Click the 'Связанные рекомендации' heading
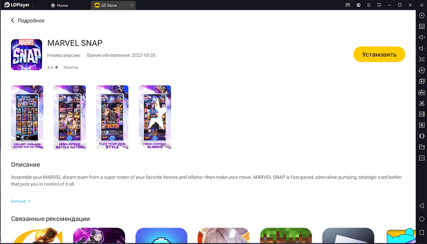The image size is (427, 244). tap(51, 218)
